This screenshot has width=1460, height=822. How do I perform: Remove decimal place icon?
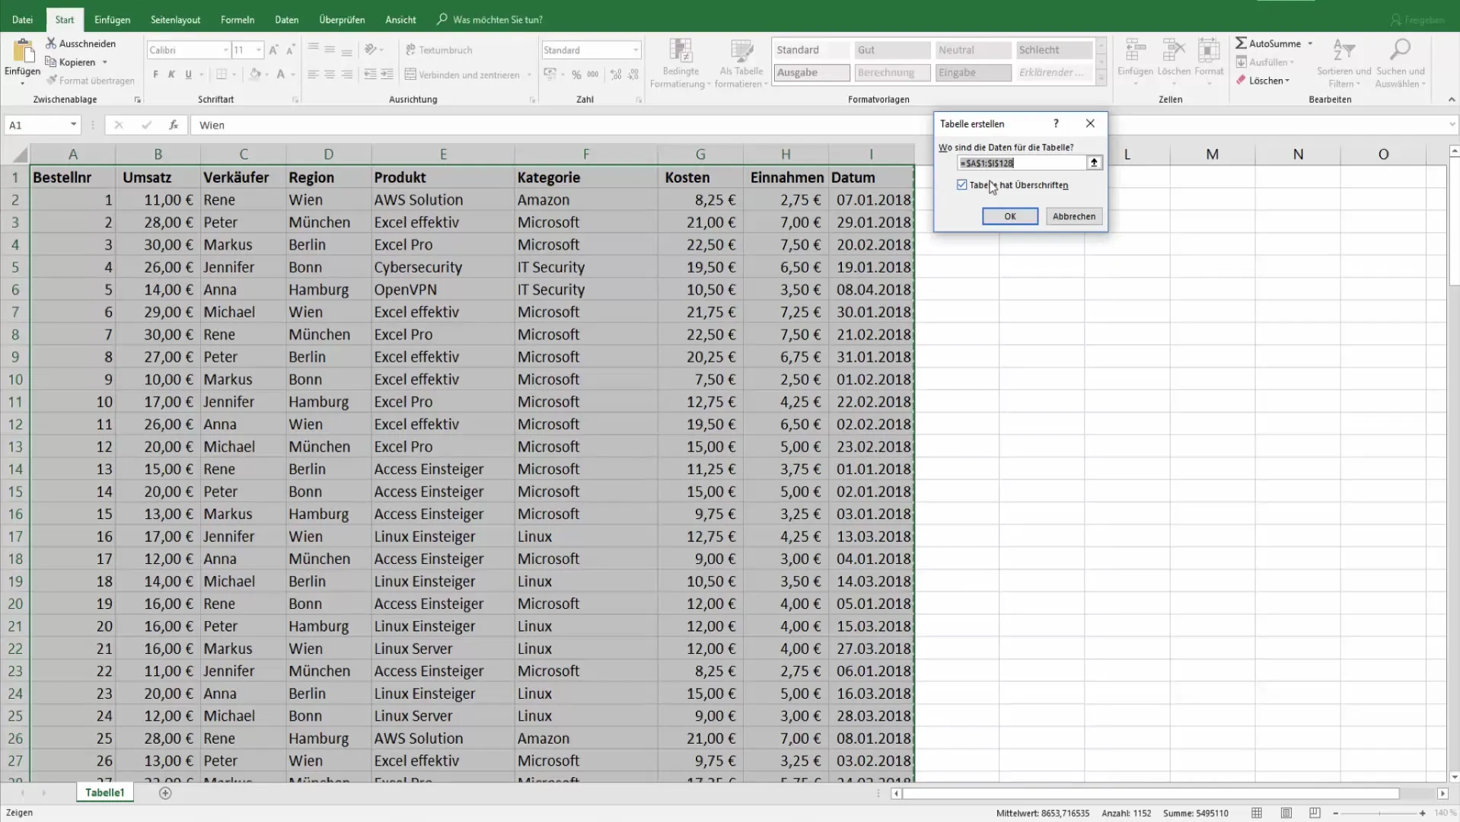[633, 75]
